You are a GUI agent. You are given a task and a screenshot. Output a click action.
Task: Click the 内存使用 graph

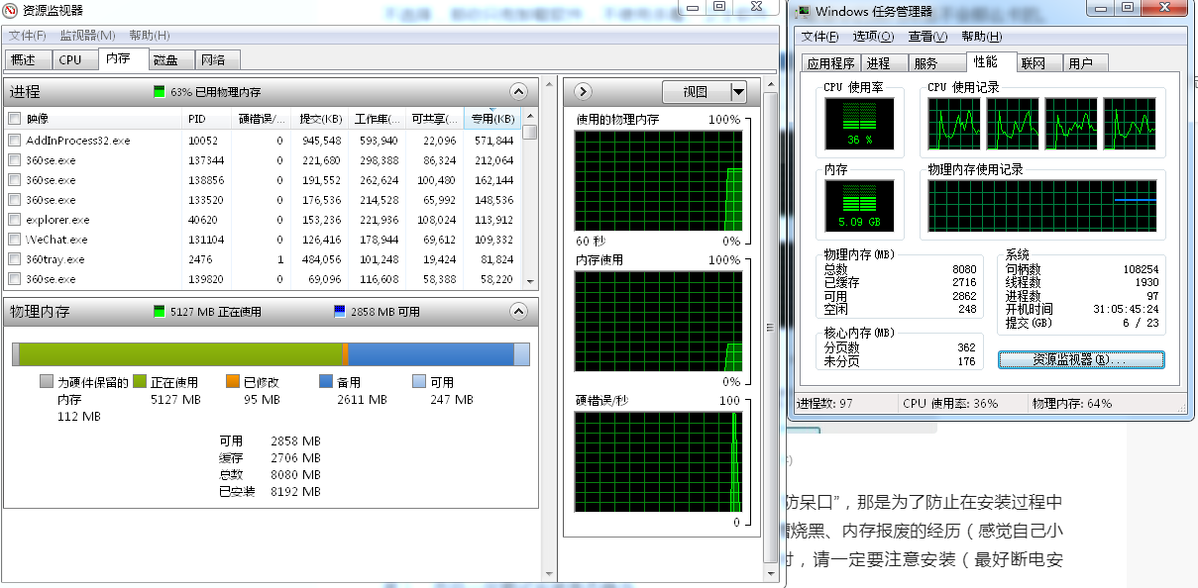(659, 322)
